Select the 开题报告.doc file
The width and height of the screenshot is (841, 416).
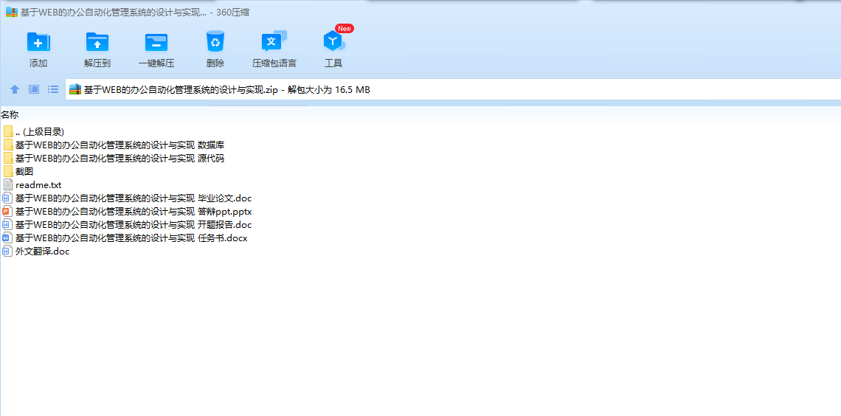click(127, 225)
